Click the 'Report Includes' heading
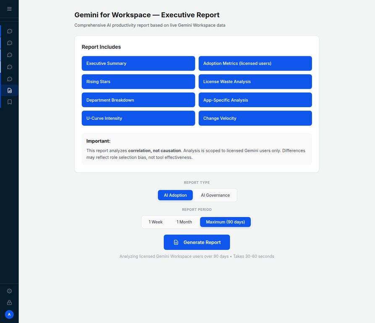 pyautogui.click(x=101, y=47)
